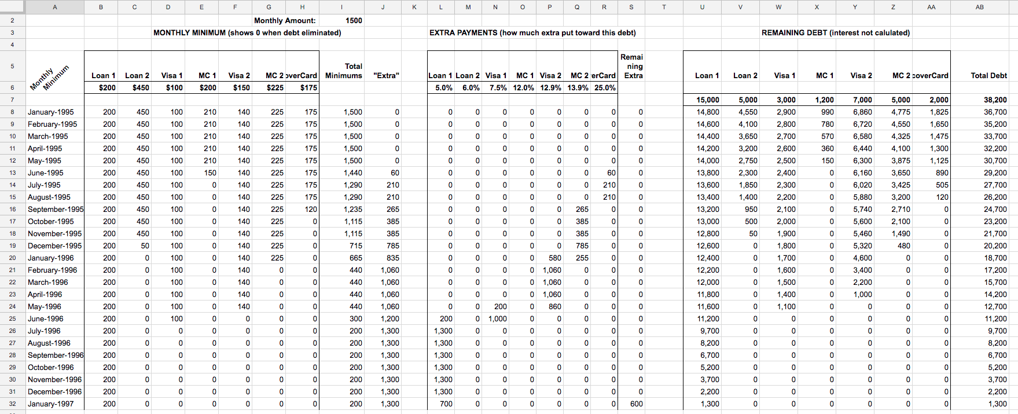Click the 'January-1997' date cell

click(x=55, y=404)
